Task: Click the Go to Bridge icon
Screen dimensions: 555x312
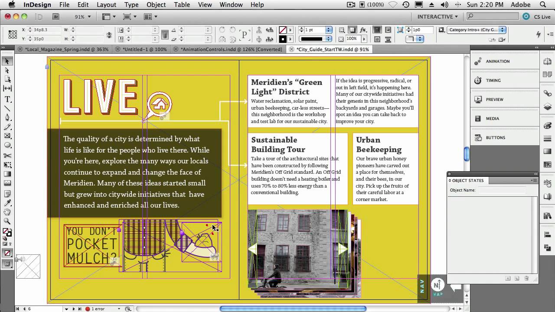Action: click(56, 16)
